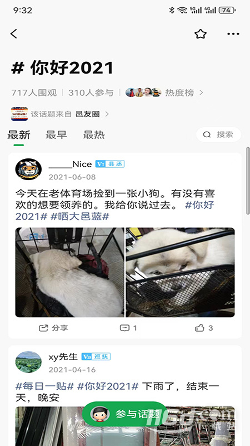View the puppy in basket photo

click(180, 272)
